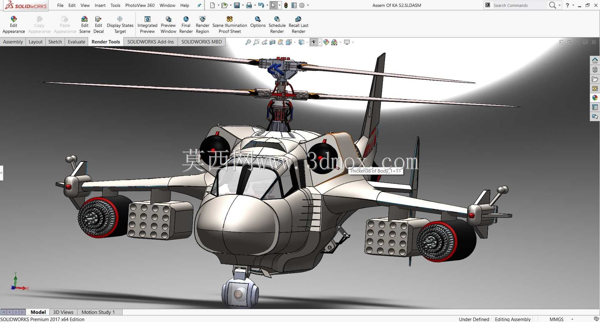Expand the Apply Scene dropdown
This screenshot has width=600, height=322.
pos(340,42)
